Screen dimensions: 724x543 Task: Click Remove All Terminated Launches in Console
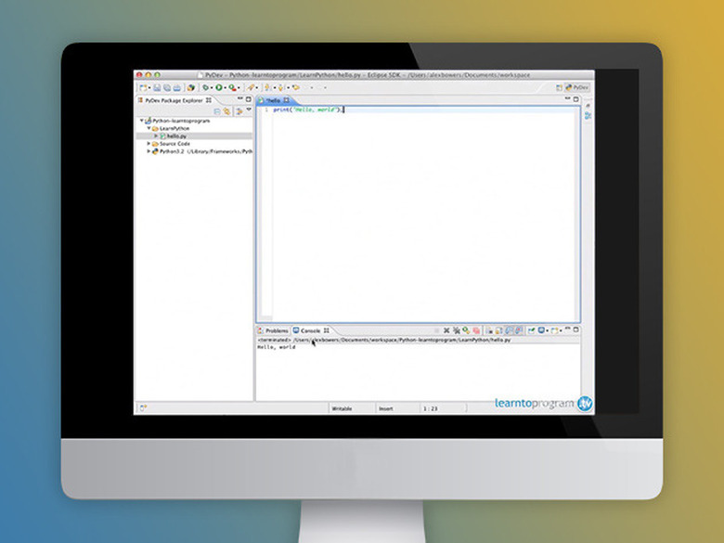tap(455, 330)
